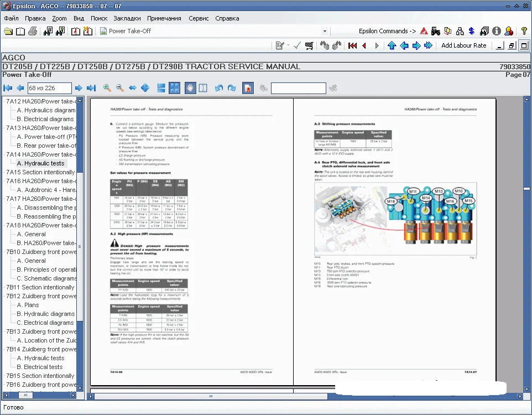Click the fit width arrows icon
The width and height of the screenshot is (532, 415).
point(133,88)
